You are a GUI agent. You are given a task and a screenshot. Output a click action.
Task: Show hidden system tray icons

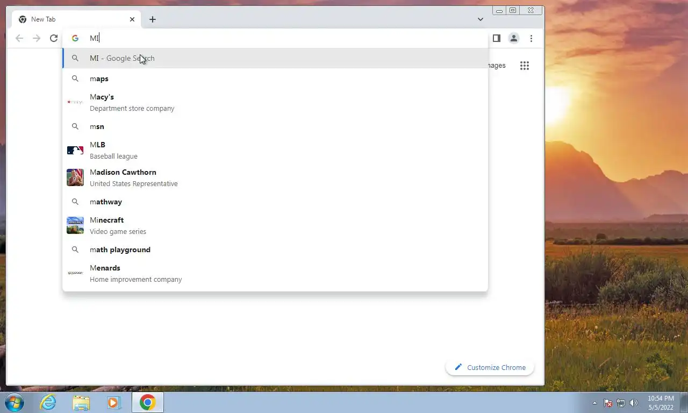[x=594, y=403]
